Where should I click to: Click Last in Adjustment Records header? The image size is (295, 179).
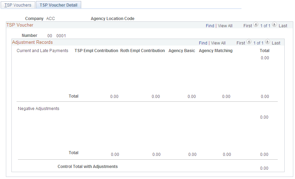click(276, 43)
